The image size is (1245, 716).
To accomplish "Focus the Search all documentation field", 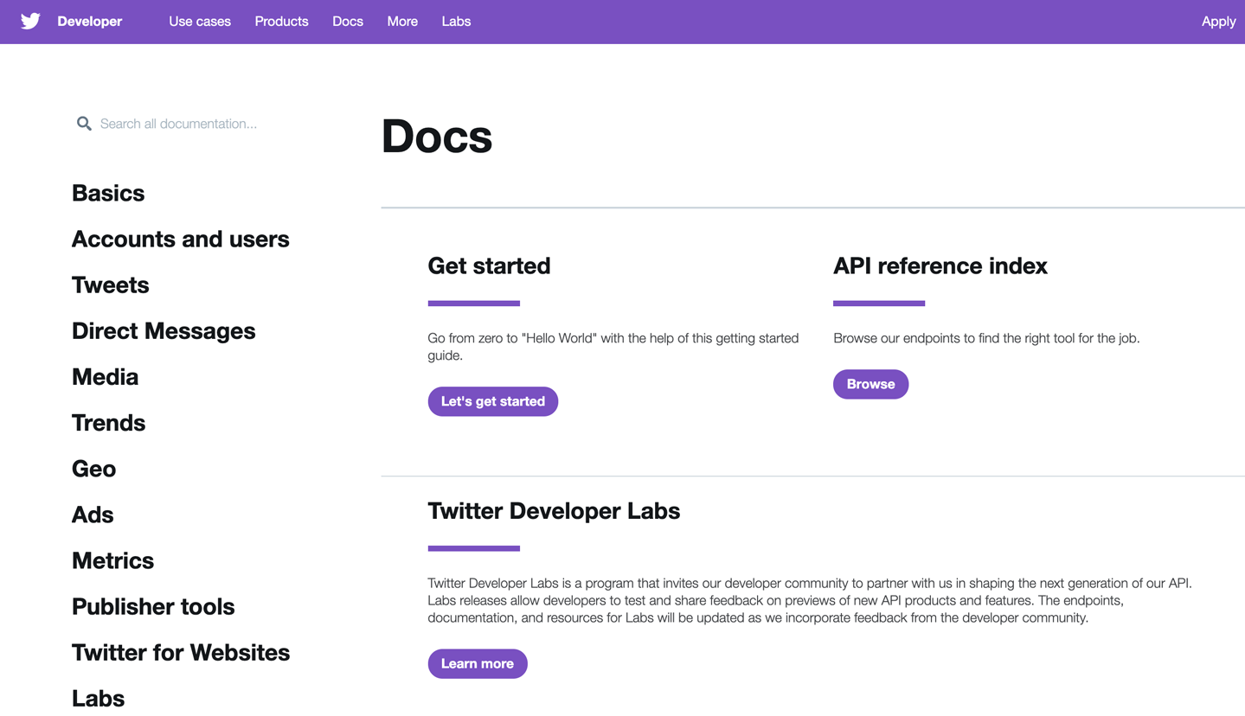I will [x=178, y=124].
